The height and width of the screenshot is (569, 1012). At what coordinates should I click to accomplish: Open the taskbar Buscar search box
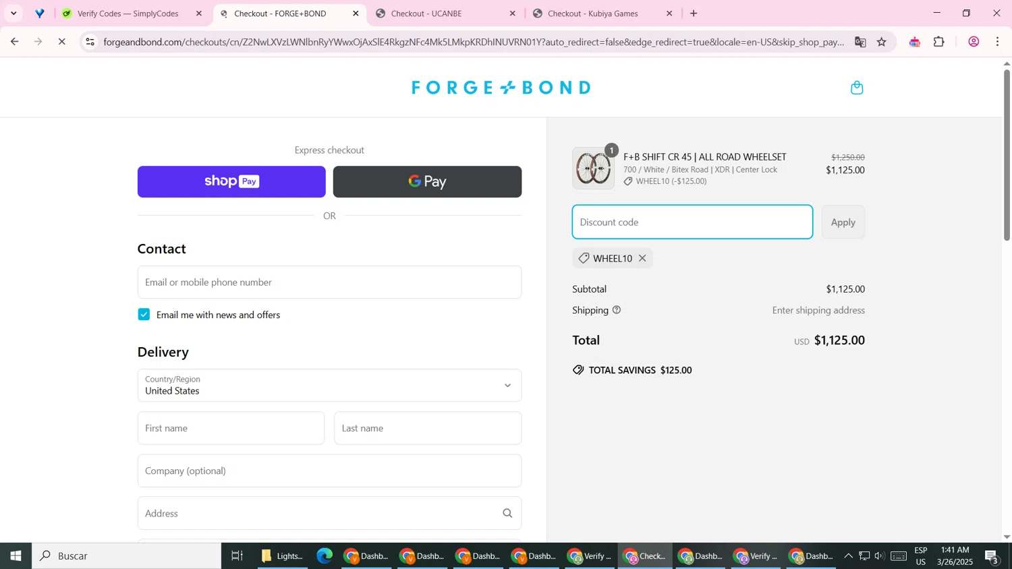point(127,556)
